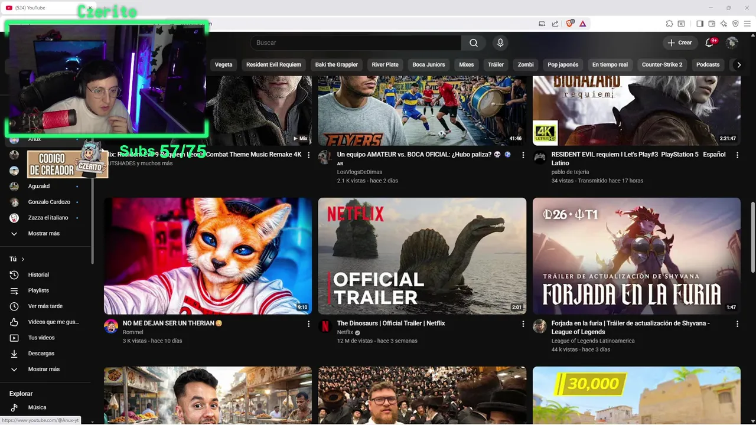Open options for Forjada en la furia video

tap(737, 323)
